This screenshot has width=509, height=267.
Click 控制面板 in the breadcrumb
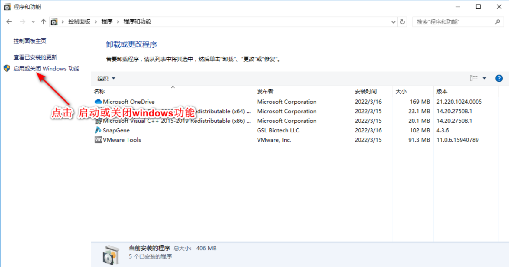pos(79,21)
